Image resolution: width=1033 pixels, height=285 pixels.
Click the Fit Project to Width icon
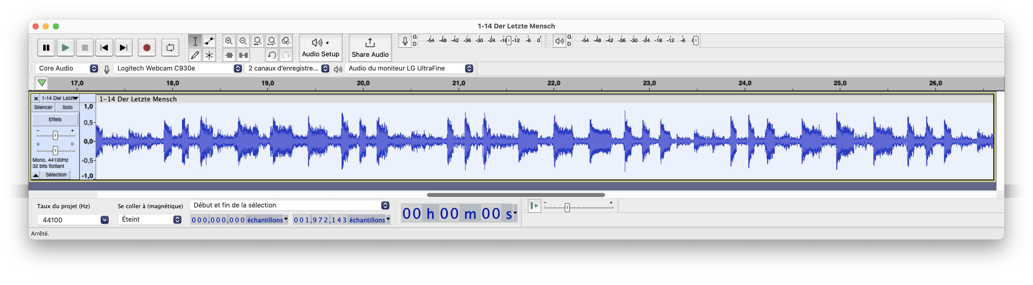271,41
